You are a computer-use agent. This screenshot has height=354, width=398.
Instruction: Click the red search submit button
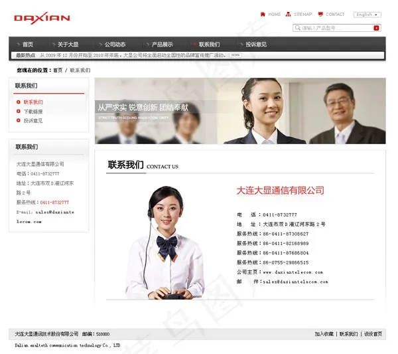pyautogui.click(x=376, y=28)
